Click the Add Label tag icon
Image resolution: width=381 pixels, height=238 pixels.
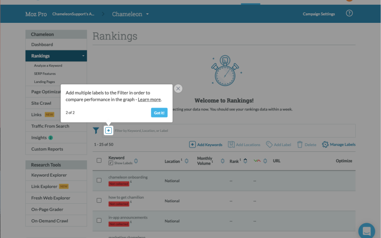[269, 145]
